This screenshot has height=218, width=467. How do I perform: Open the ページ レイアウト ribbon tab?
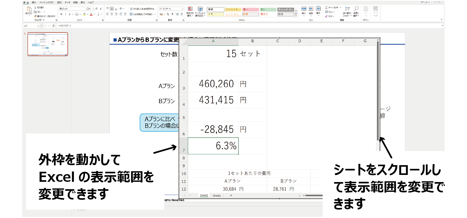(x=47, y=2)
